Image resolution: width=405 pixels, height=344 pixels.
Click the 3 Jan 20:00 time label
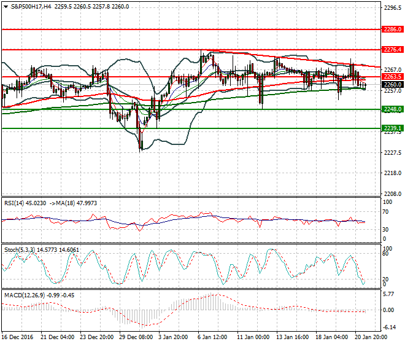pos(173,337)
